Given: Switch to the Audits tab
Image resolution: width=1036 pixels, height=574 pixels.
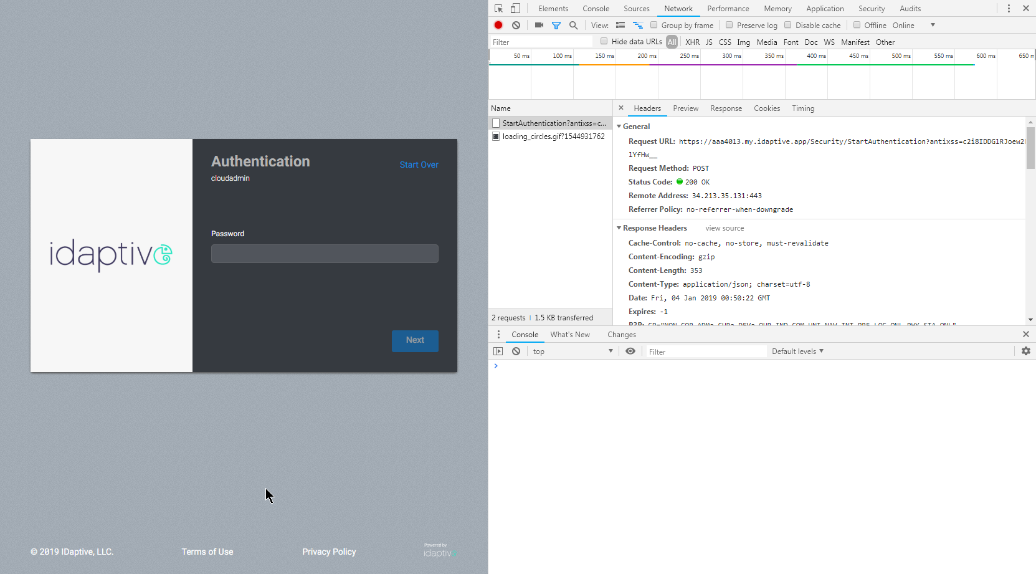Looking at the screenshot, I should click(910, 9).
